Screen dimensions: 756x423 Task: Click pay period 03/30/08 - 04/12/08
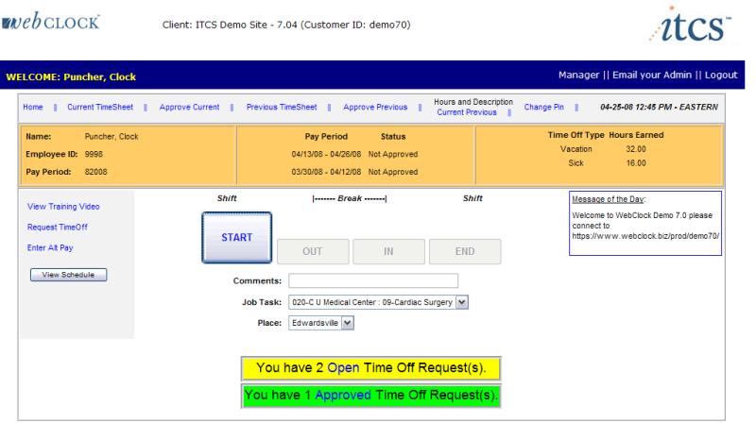pos(326,172)
